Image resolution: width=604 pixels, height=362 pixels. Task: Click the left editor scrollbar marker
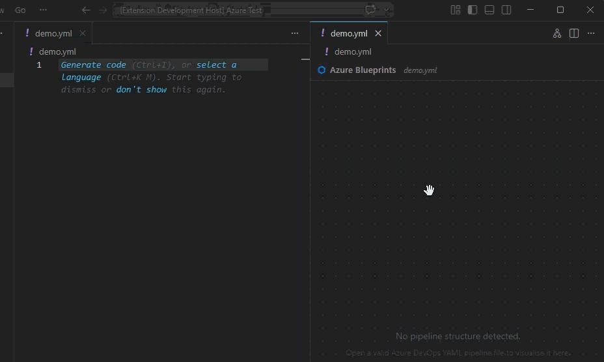305,59
